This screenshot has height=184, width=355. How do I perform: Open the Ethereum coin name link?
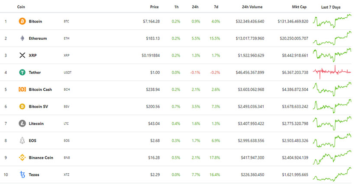pos(38,38)
